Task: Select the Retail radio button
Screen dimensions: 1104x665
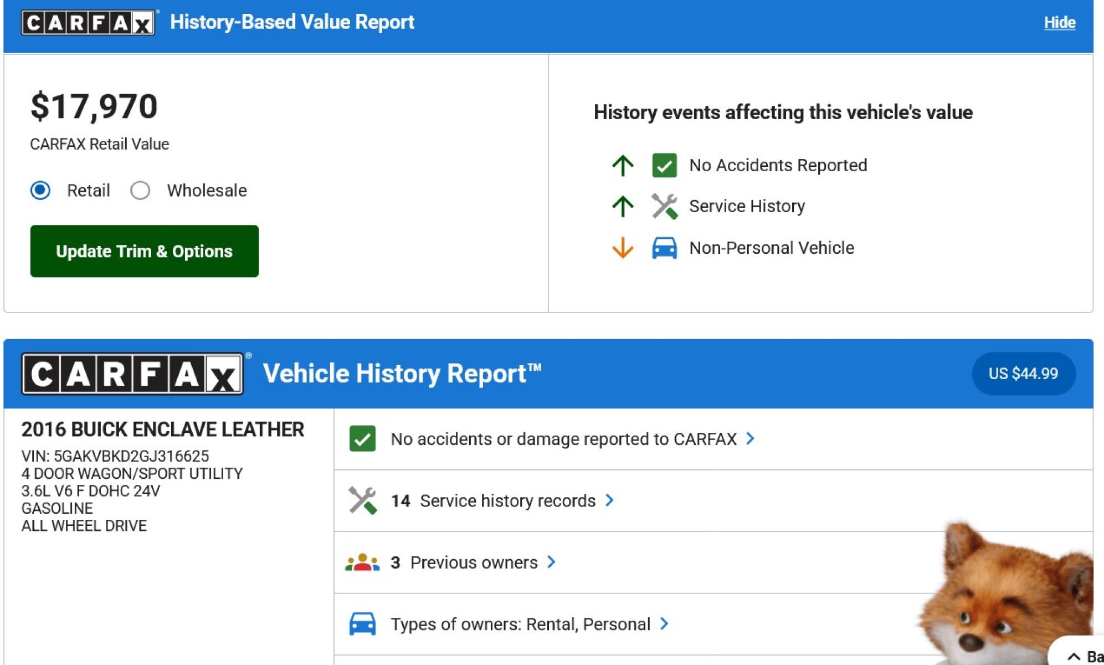Action: (x=40, y=191)
